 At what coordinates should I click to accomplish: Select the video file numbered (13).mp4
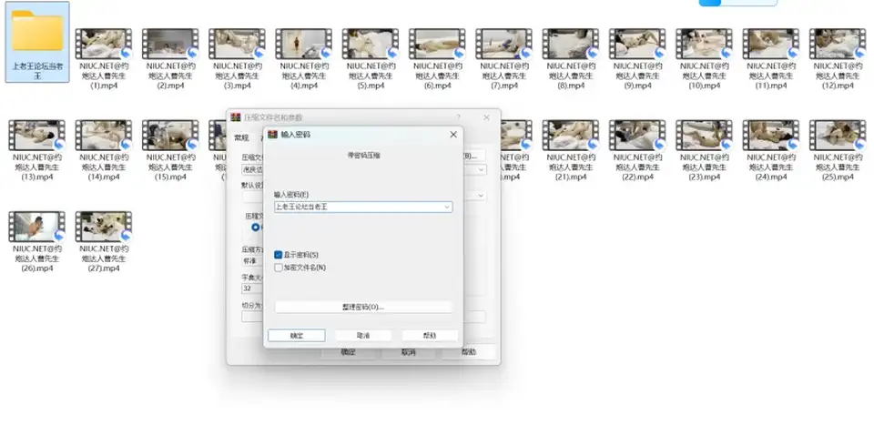coord(36,150)
